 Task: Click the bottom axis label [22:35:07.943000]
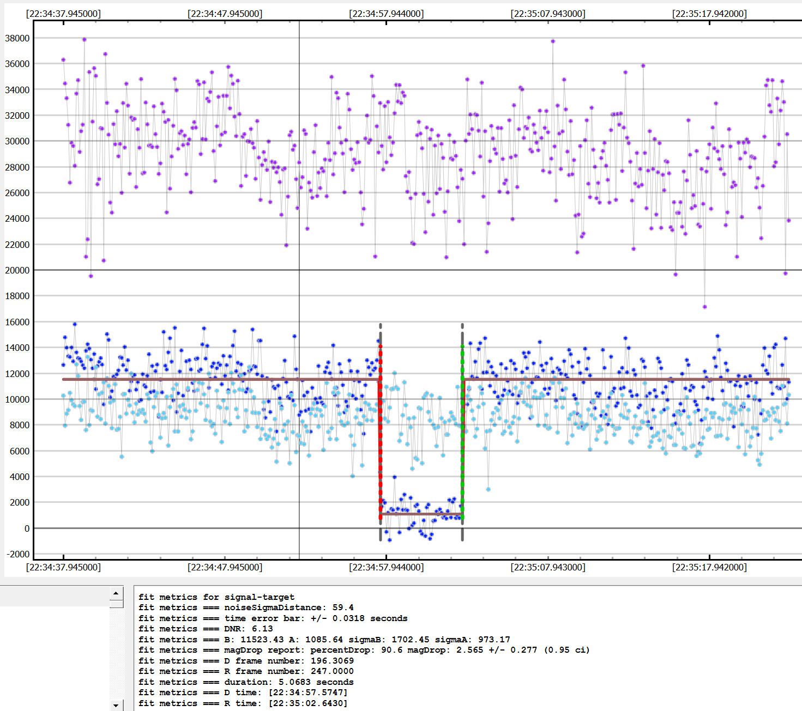(548, 567)
